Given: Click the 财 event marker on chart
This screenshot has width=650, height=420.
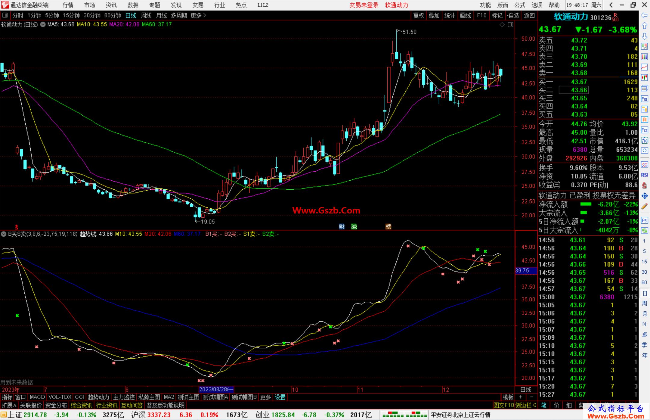Looking at the screenshot, I should pyautogui.click(x=342, y=227).
